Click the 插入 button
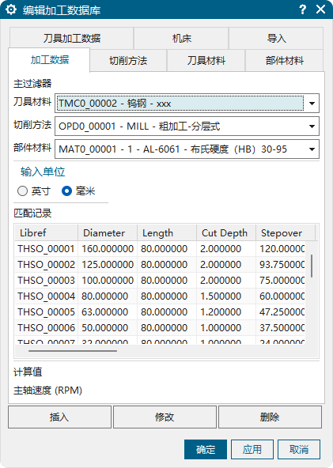333x468 pixels. [x=59, y=417]
